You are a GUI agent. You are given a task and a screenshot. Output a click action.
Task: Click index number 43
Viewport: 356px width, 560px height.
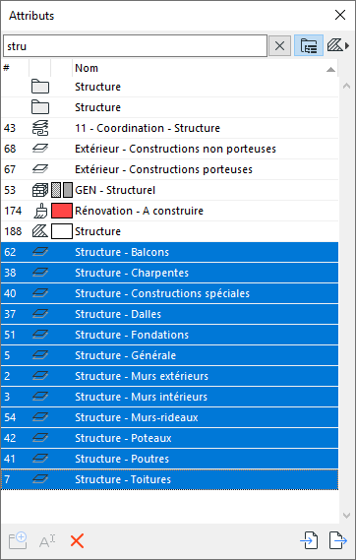[10, 128]
